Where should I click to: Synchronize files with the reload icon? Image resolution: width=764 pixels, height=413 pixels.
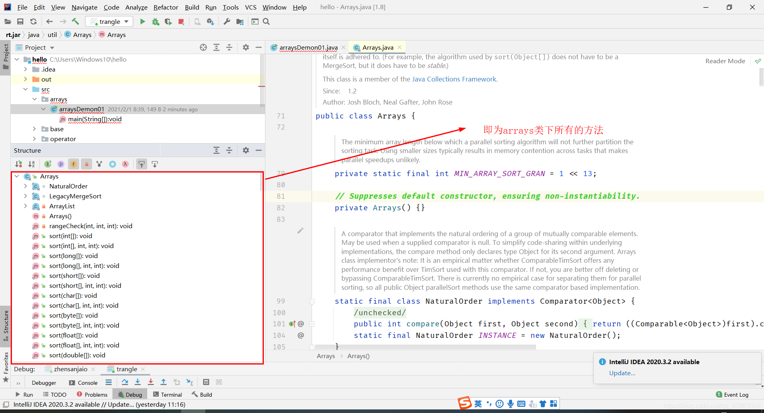[33, 21]
